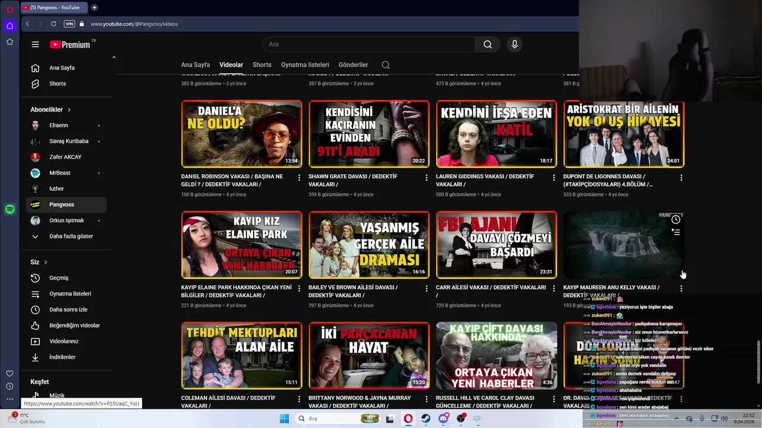The width and height of the screenshot is (762, 428).
Task: Open Kayıp Maureen Anu Kelly options
Action: 681,288
